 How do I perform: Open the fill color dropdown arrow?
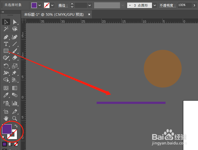39,5
